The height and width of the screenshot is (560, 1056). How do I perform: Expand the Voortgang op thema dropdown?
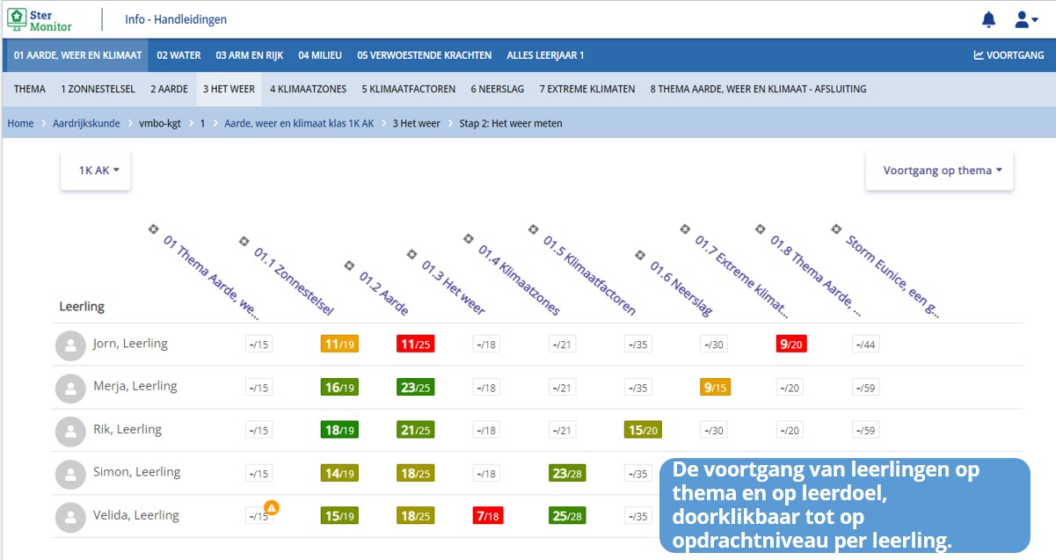(x=939, y=171)
